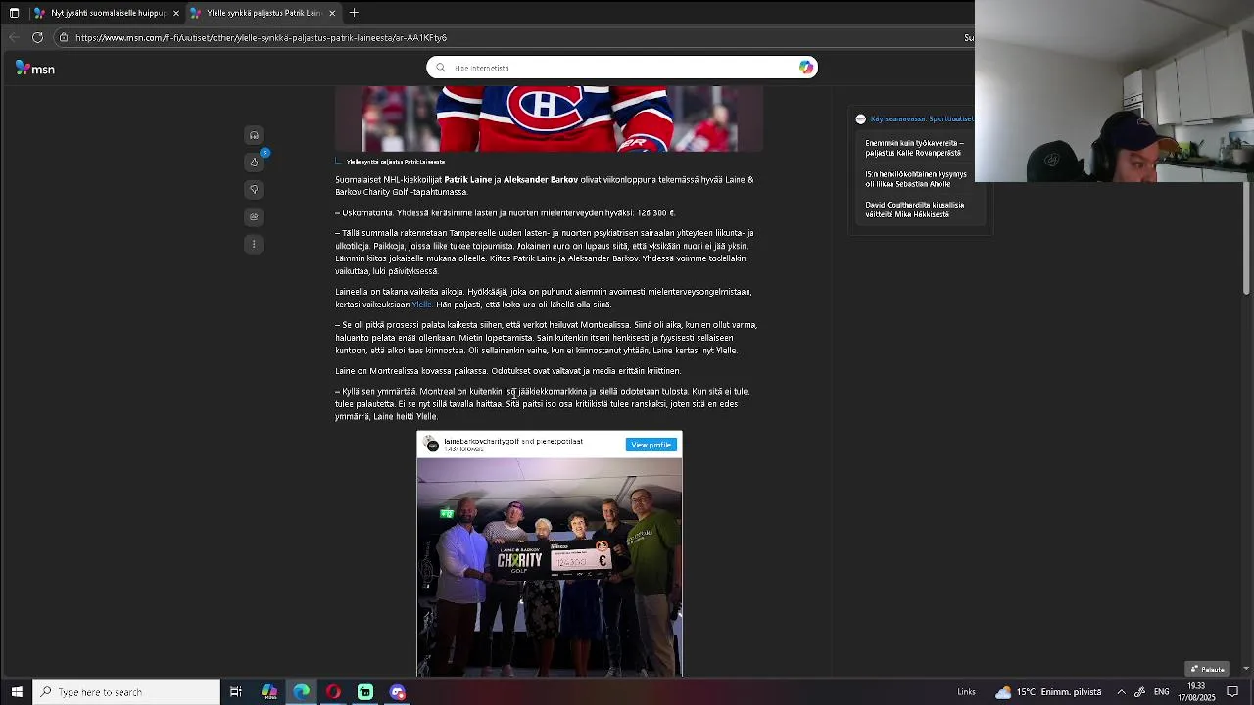The height and width of the screenshot is (705, 1254).
Task: Open Task View on the taskbar
Action: [x=236, y=692]
